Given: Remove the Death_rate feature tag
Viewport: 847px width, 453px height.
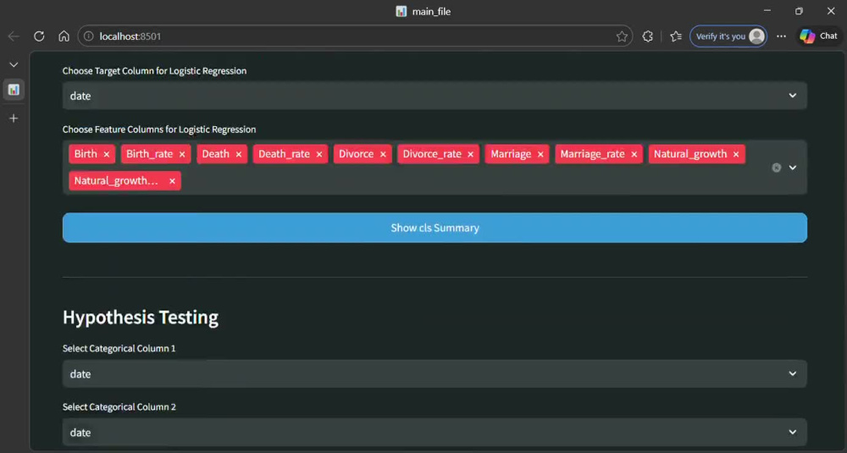Looking at the screenshot, I should 319,154.
